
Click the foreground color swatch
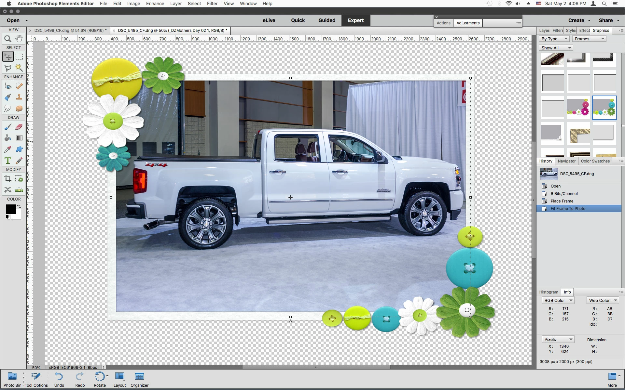coord(11,210)
